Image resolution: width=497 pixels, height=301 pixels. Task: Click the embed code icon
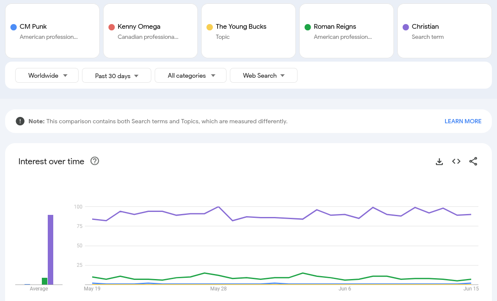(x=456, y=161)
